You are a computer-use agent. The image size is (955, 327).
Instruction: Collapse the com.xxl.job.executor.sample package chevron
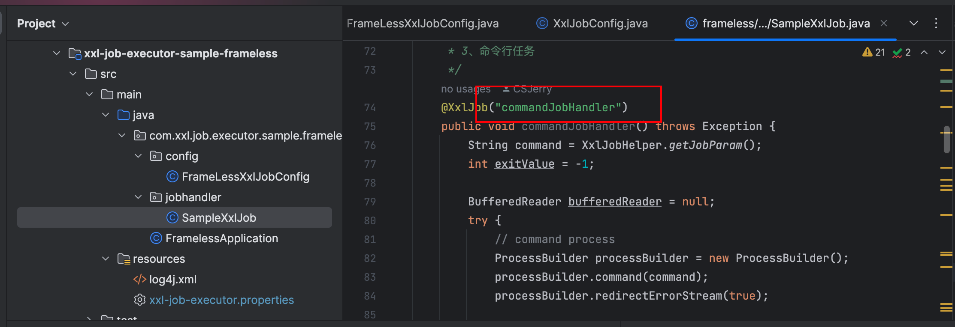coord(122,135)
